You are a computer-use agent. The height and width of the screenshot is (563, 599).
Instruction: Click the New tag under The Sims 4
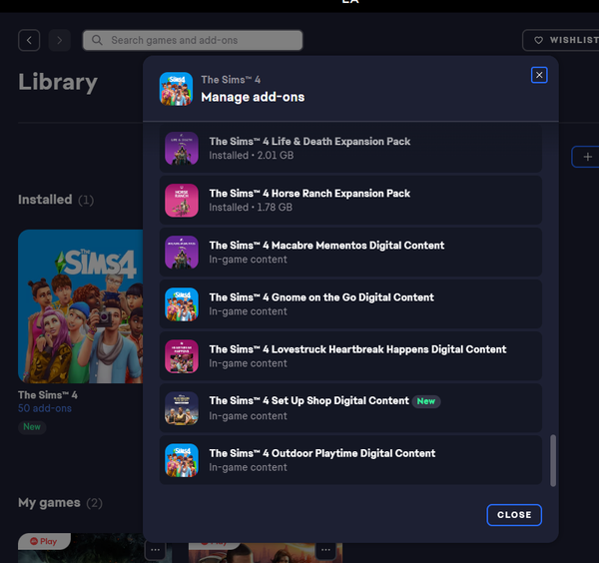tap(32, 426)
